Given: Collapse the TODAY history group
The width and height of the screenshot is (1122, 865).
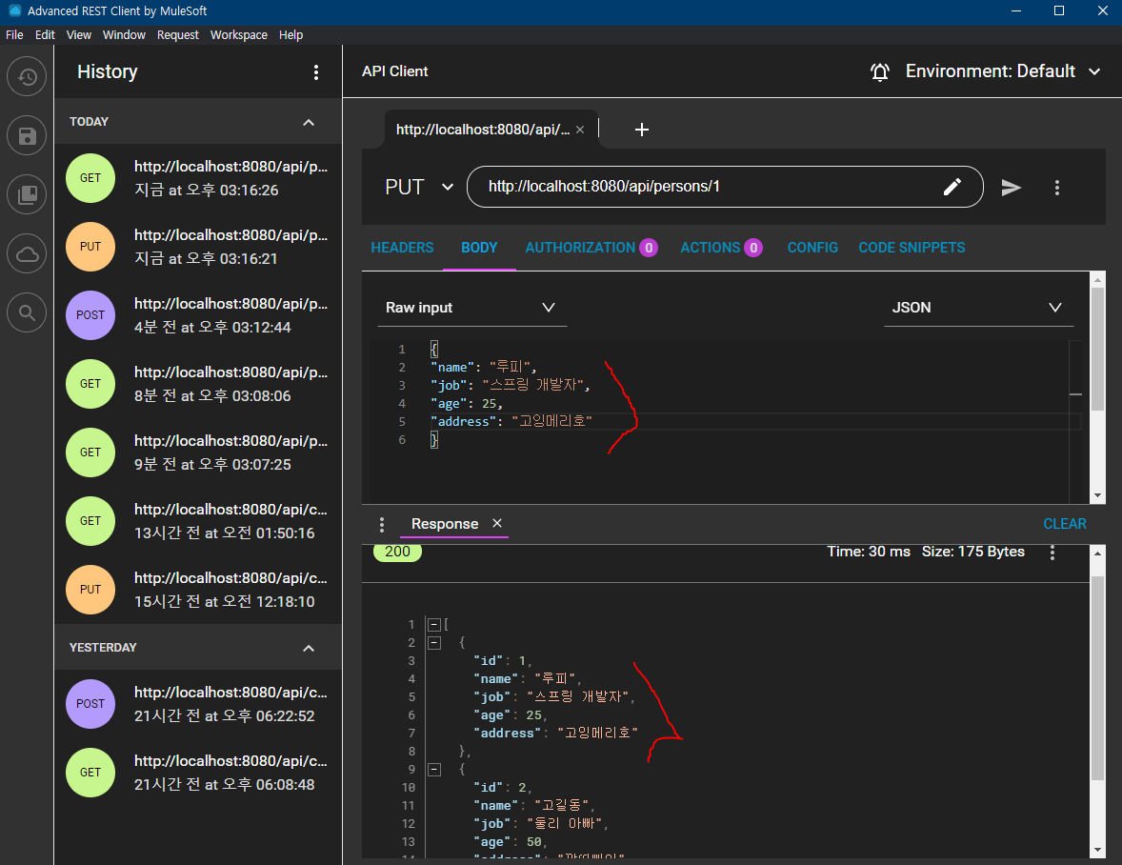Looking at the screenshot, I should click(309, 122).
